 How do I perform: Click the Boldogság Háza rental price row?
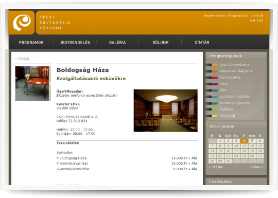click(x=127, y=158)
